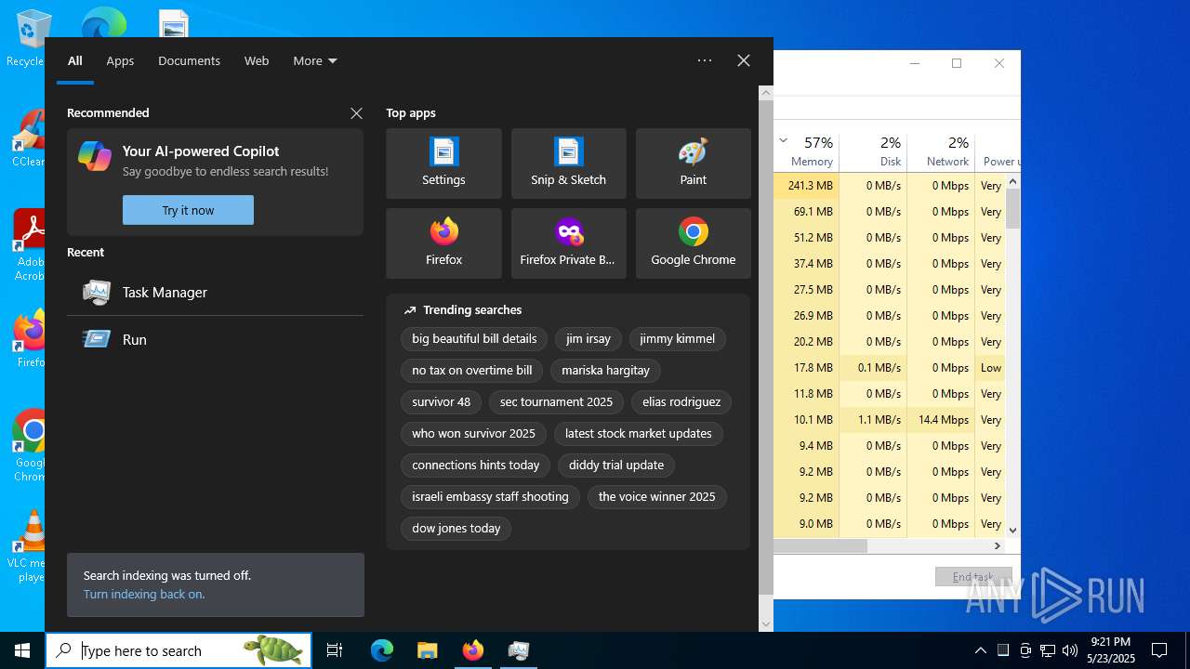Open the network tray icon

point(1048,650)
